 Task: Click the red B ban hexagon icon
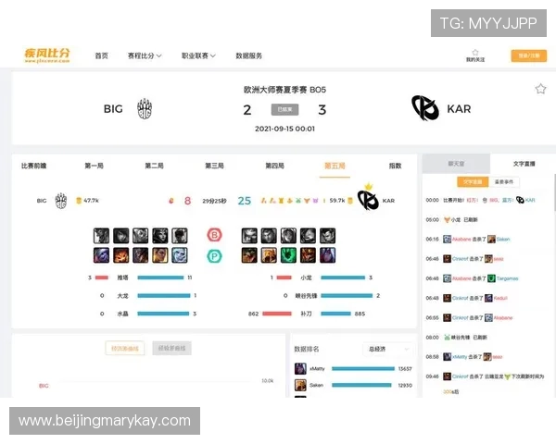214,235
